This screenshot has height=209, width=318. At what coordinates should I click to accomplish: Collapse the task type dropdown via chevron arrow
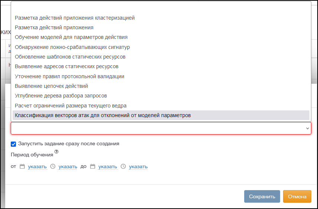[308, 128]
